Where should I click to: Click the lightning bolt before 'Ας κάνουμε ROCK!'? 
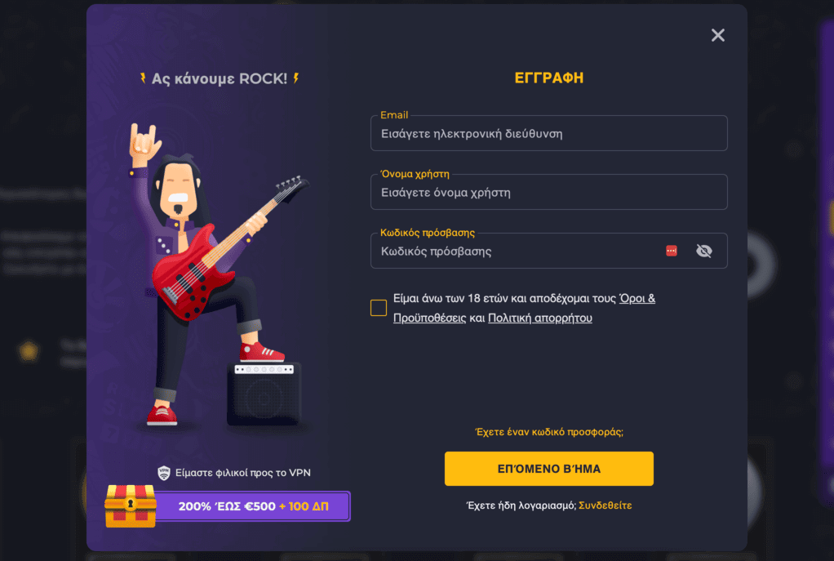pos(143,78)
